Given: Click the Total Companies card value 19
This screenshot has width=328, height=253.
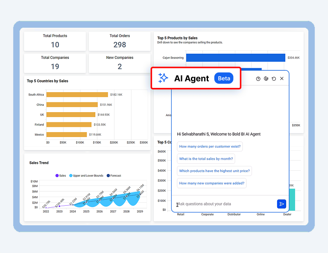Looking at the screenshot, I should point(55,67).
